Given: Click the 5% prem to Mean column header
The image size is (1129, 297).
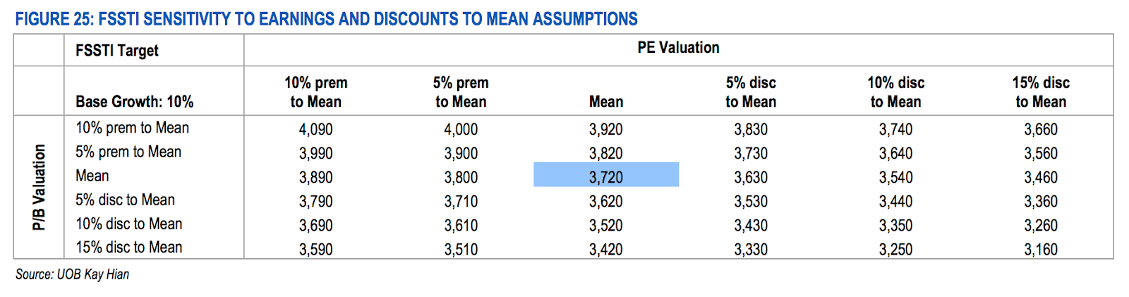Looking at the screenshot, I should point(461,92).
